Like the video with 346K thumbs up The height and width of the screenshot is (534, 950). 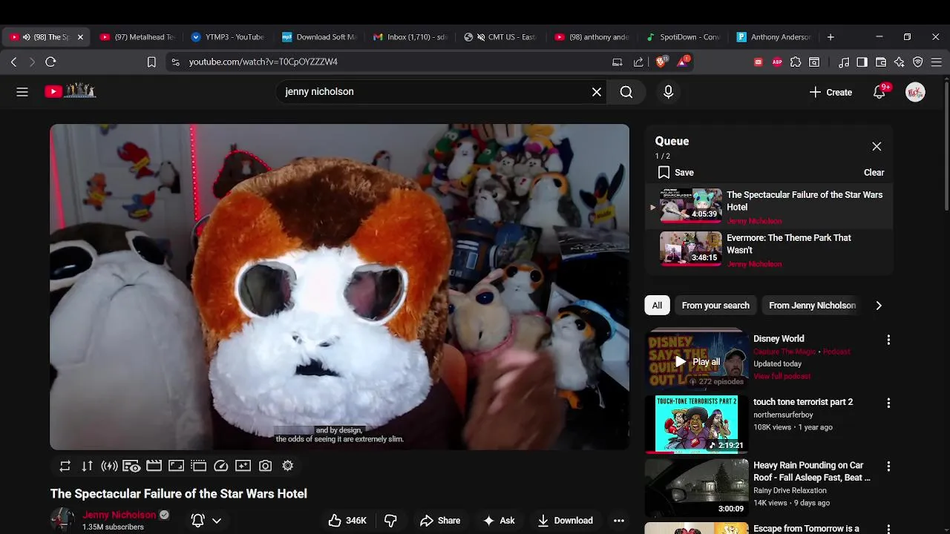point(347,521)
